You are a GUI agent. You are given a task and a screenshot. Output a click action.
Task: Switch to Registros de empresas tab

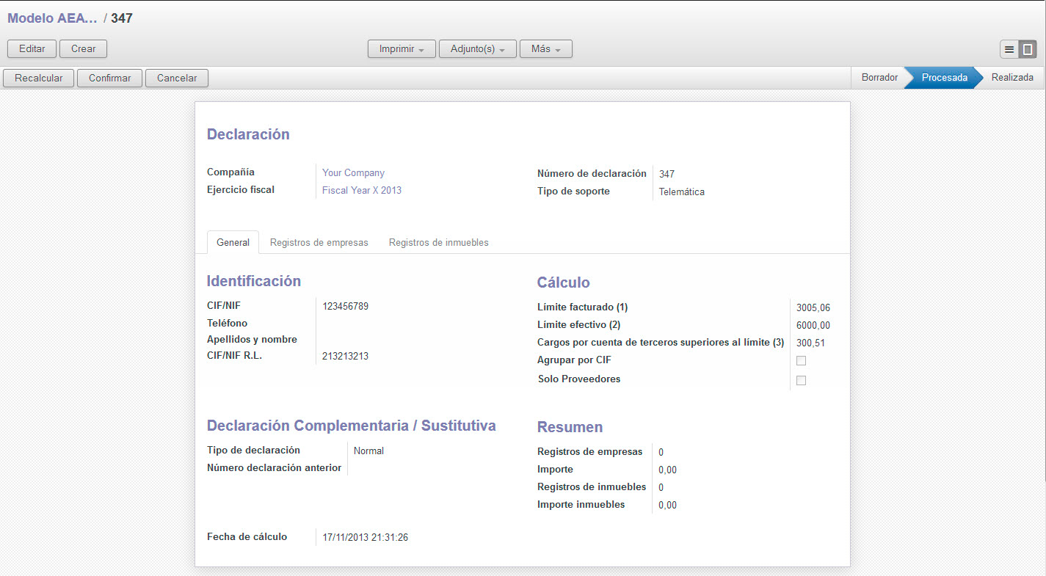[x=319, y=242]
